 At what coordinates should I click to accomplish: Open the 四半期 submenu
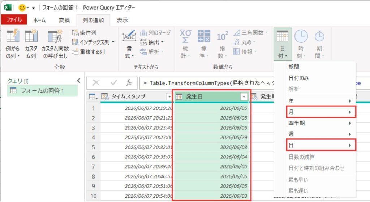(320, 123)
